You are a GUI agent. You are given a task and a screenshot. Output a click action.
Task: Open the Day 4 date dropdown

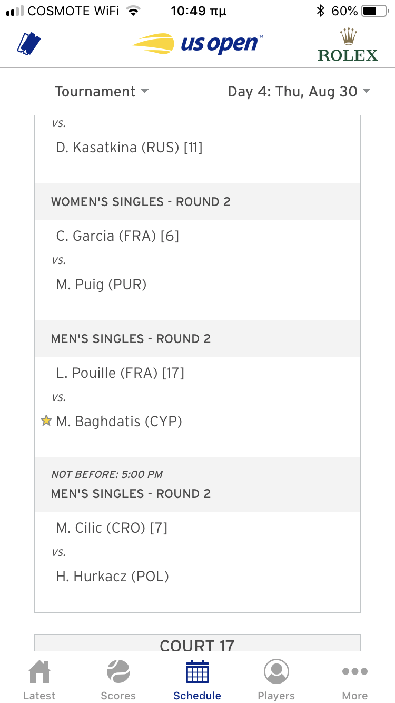(299, 92)
